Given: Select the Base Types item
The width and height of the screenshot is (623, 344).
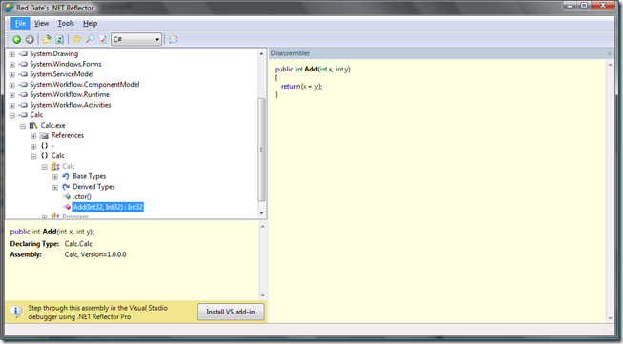Looking at the screenshot, I should click(x=90, y=176).
